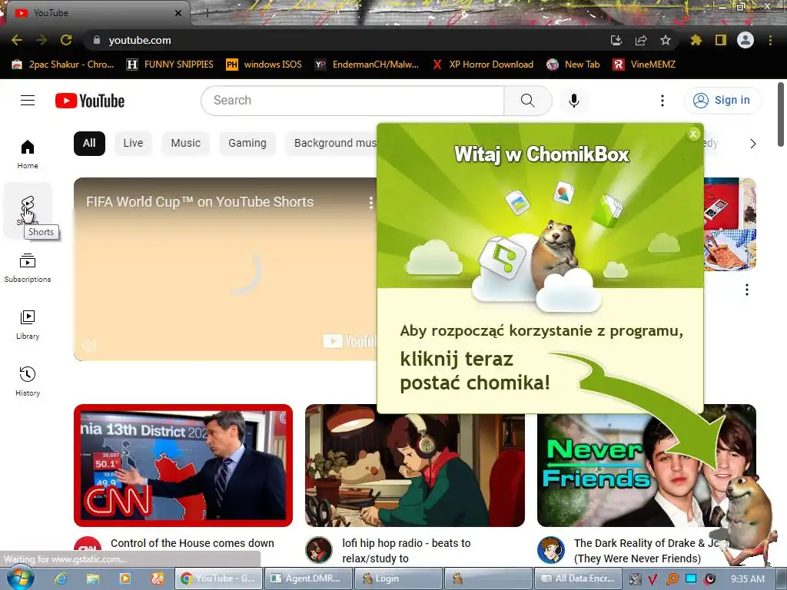Open the lofi channel avatar
Viewport: 787px width, 590px height.
pos(319,550)
